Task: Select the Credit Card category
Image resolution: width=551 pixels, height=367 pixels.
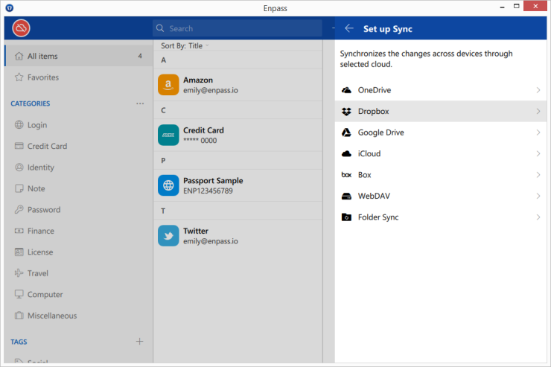Action: pos(79,146)
